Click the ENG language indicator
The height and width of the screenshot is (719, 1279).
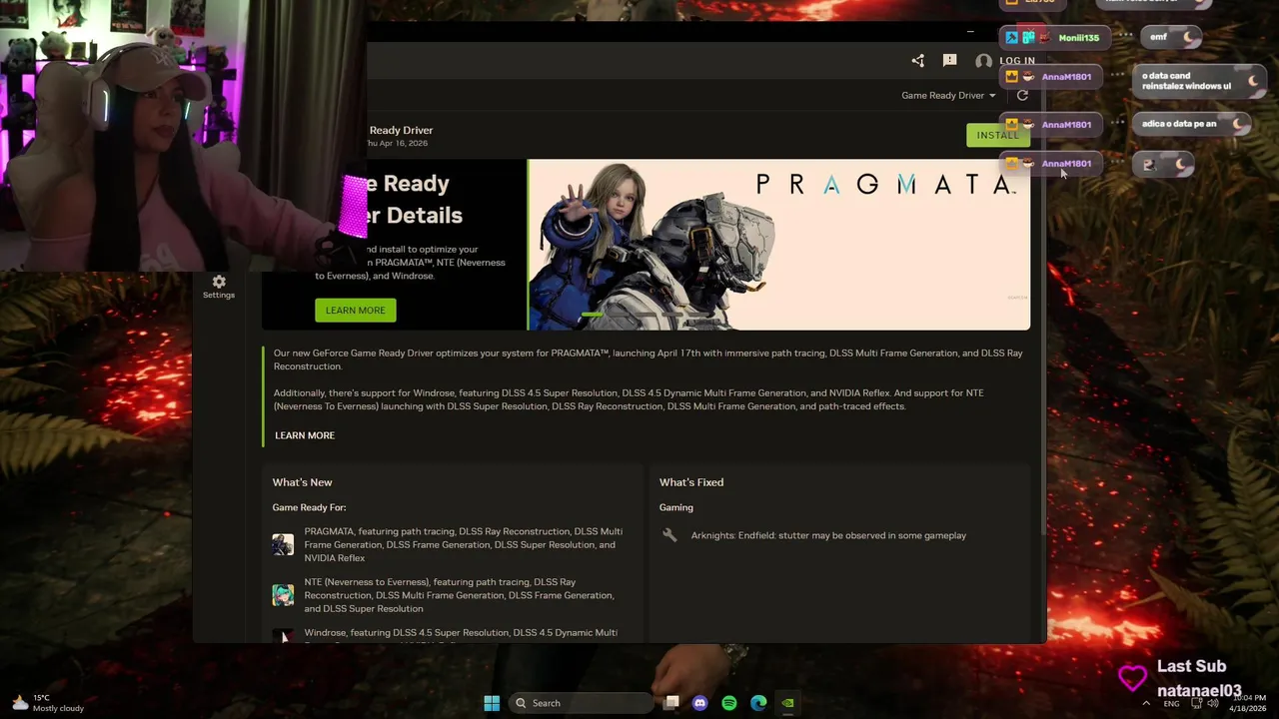coord(1171,703)
